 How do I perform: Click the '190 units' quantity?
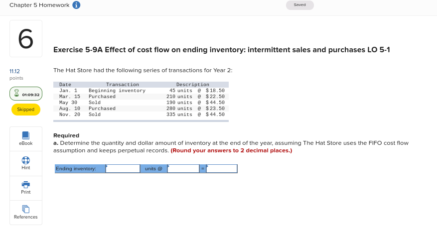click(179, 103)
